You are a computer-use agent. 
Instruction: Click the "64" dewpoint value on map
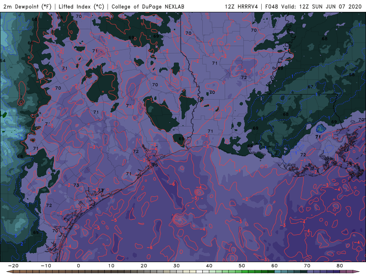pyautogui.click(x=3, y=61)
